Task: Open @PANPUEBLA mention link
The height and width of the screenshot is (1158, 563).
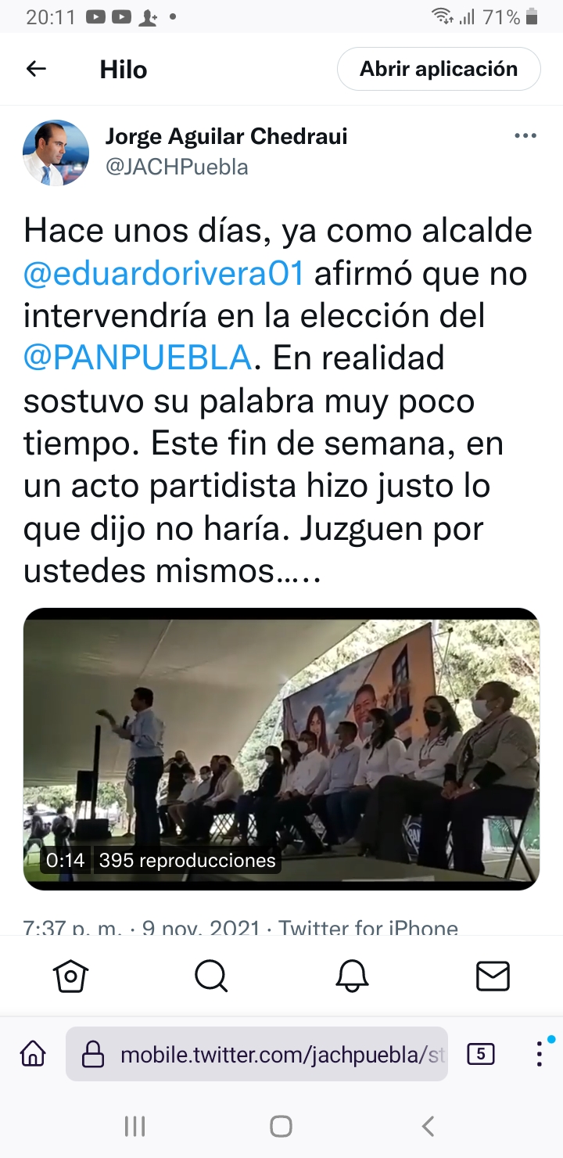Action: click(x=138, y=358)
